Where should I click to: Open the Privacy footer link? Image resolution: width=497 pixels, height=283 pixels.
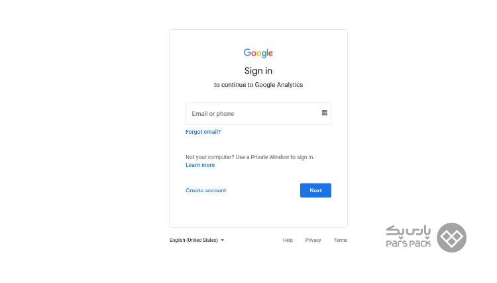(x=313, y=240)
